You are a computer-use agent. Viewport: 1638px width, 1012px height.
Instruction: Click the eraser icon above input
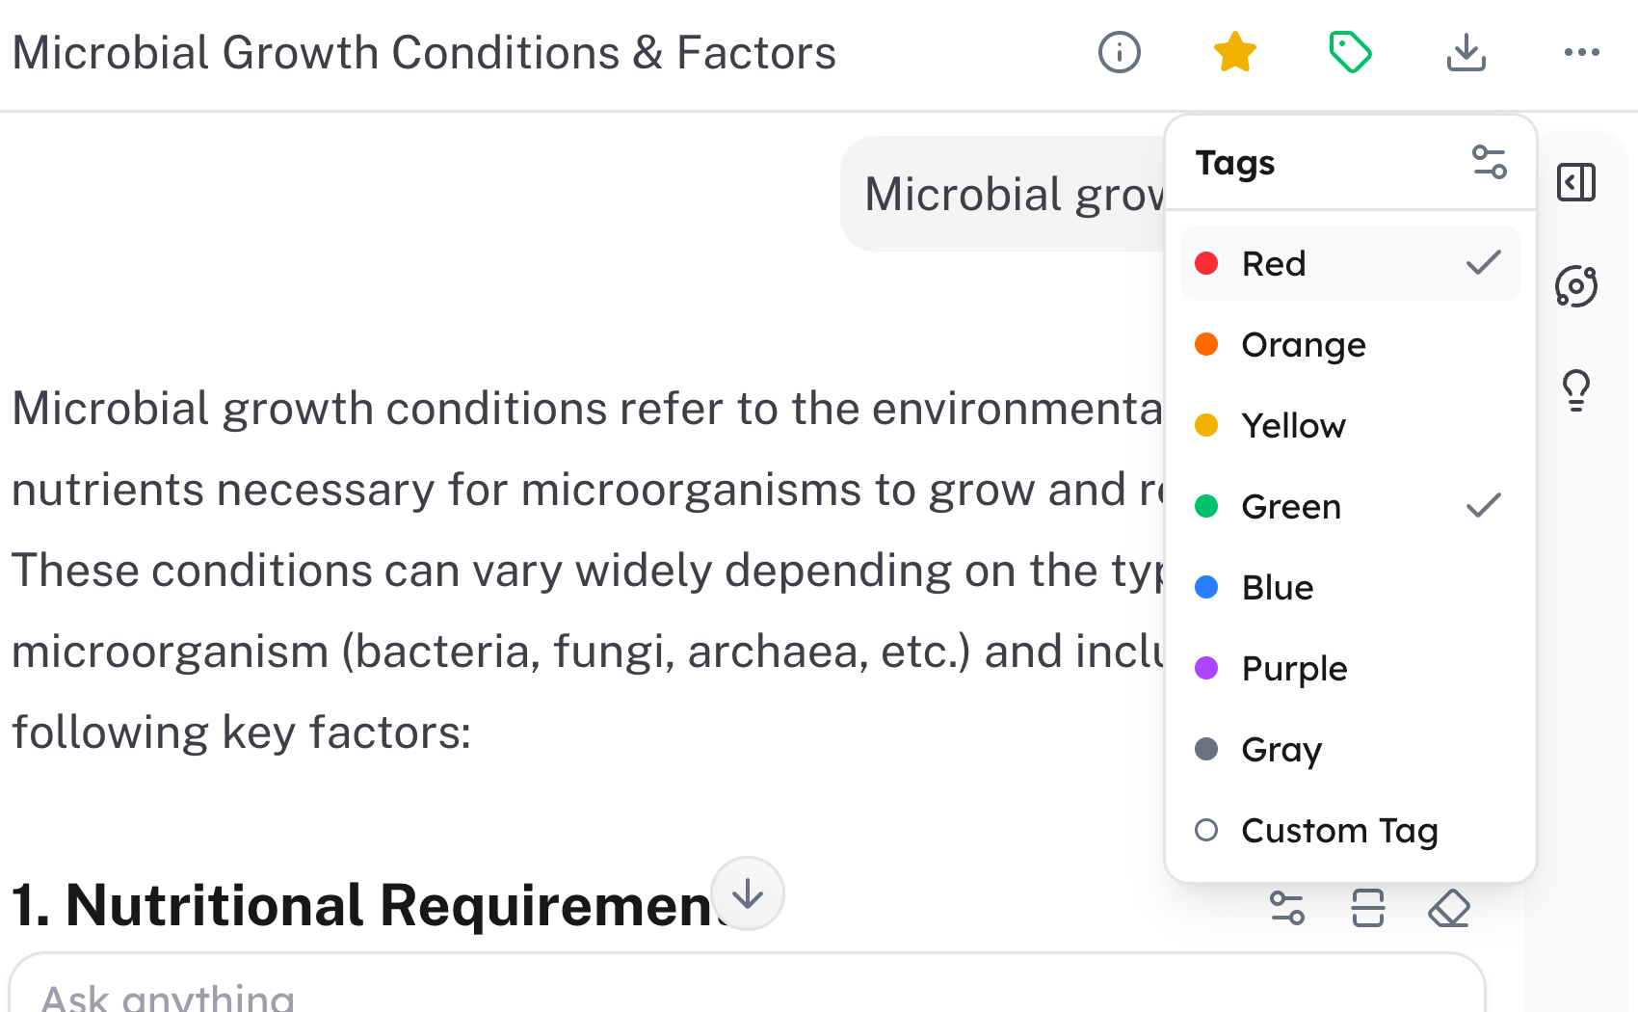click(1448, 908)
